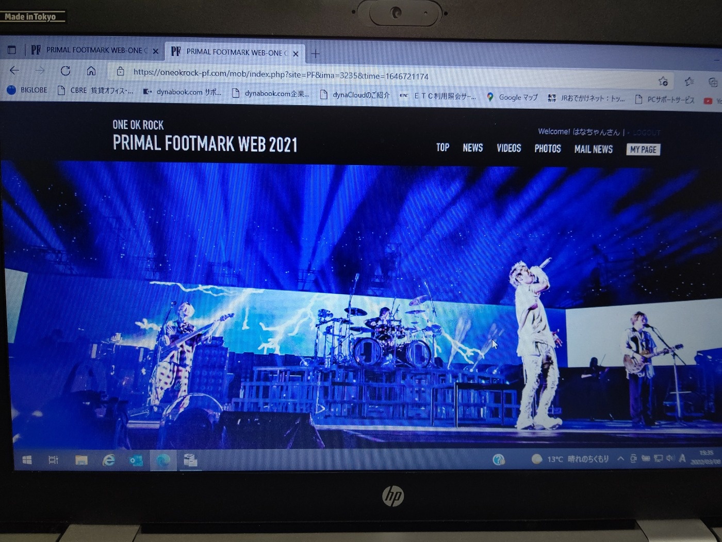Click the browser forward arrow

point(40,70)
